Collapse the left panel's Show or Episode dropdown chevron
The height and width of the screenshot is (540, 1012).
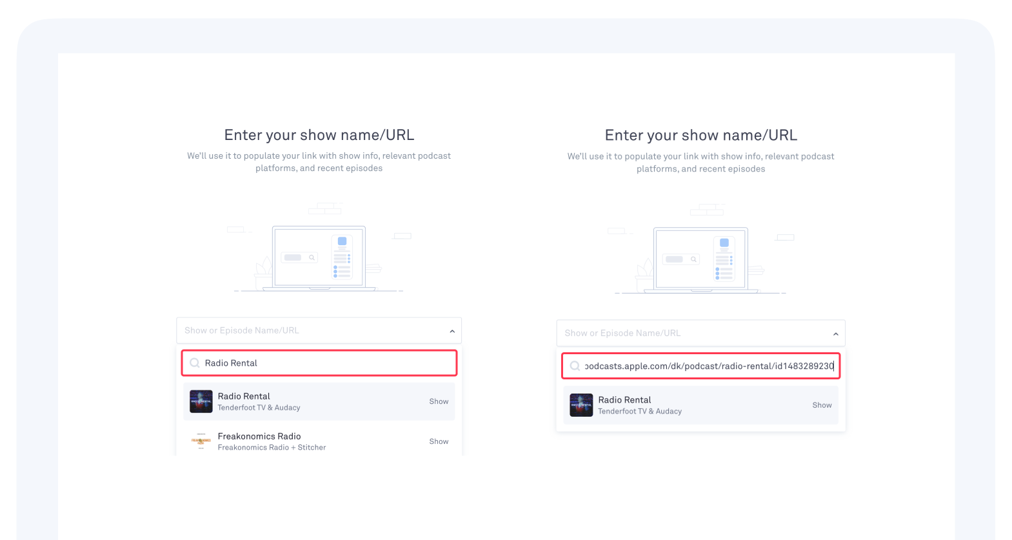452,331
